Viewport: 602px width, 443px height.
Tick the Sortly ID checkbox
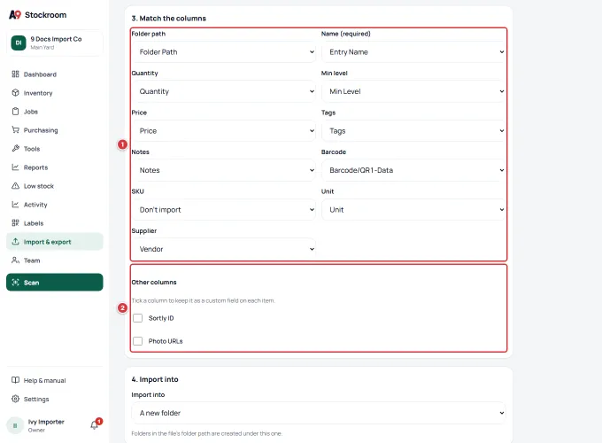pos(137,318)
